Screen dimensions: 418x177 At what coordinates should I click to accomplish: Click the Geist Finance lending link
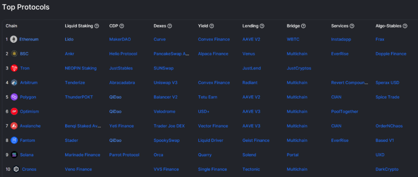[256, 140]
